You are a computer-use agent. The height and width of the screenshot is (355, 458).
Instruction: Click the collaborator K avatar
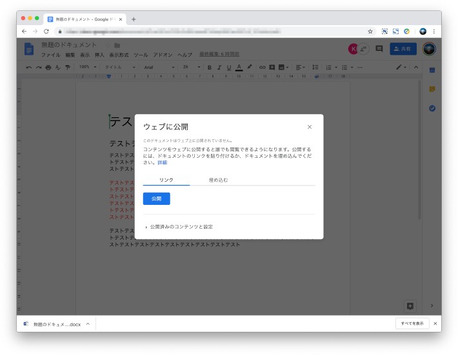tap(353, 49)
